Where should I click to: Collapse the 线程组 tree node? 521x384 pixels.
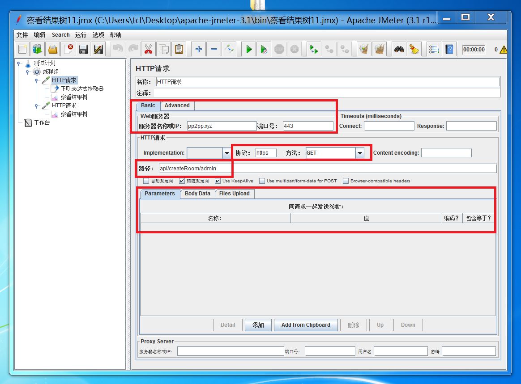28,72
